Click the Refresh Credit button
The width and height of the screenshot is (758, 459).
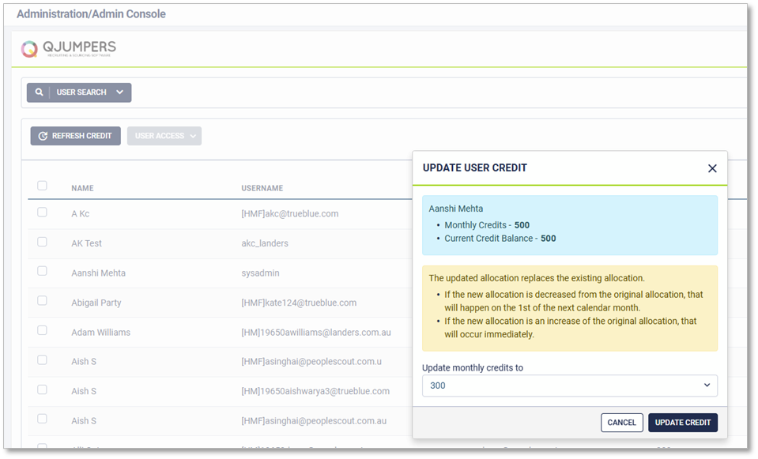pos(76,136)
